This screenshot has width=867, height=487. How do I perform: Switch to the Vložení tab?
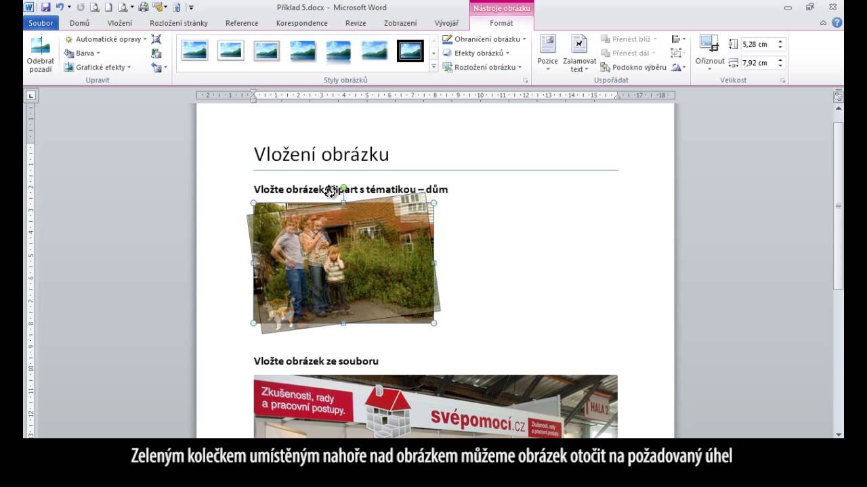click(120, 23)
